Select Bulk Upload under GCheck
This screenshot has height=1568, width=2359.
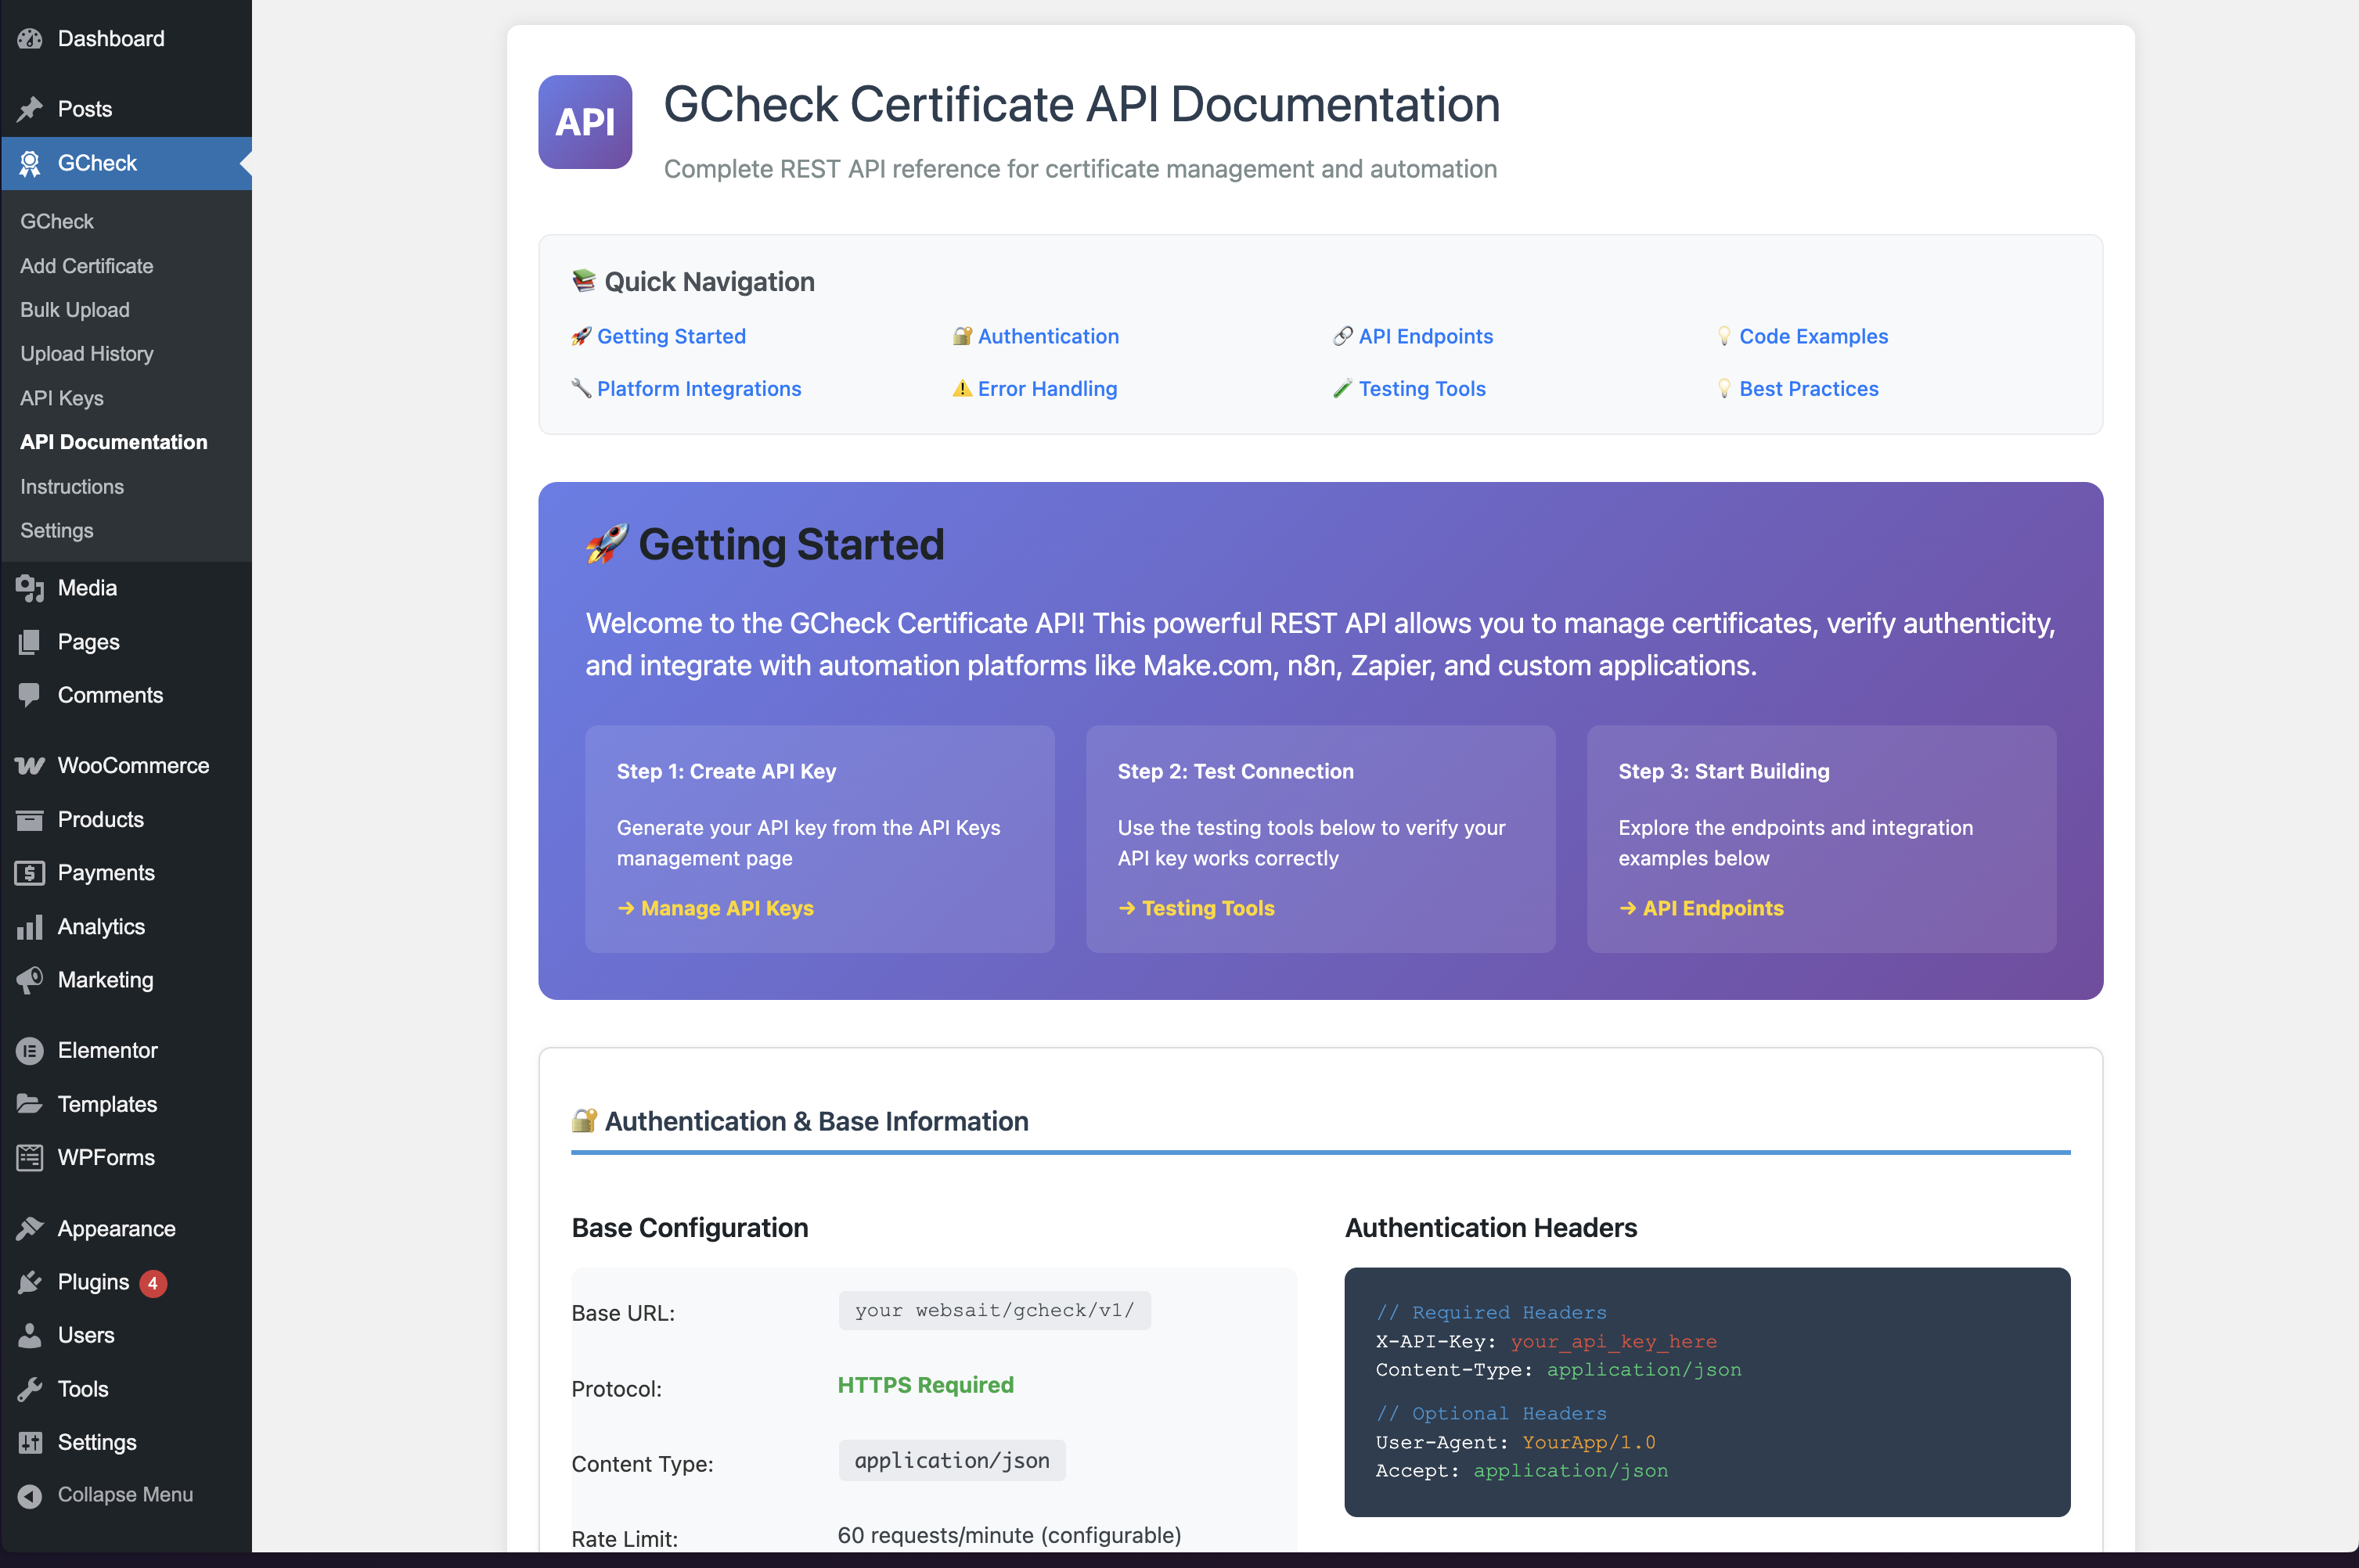[74, 310]
